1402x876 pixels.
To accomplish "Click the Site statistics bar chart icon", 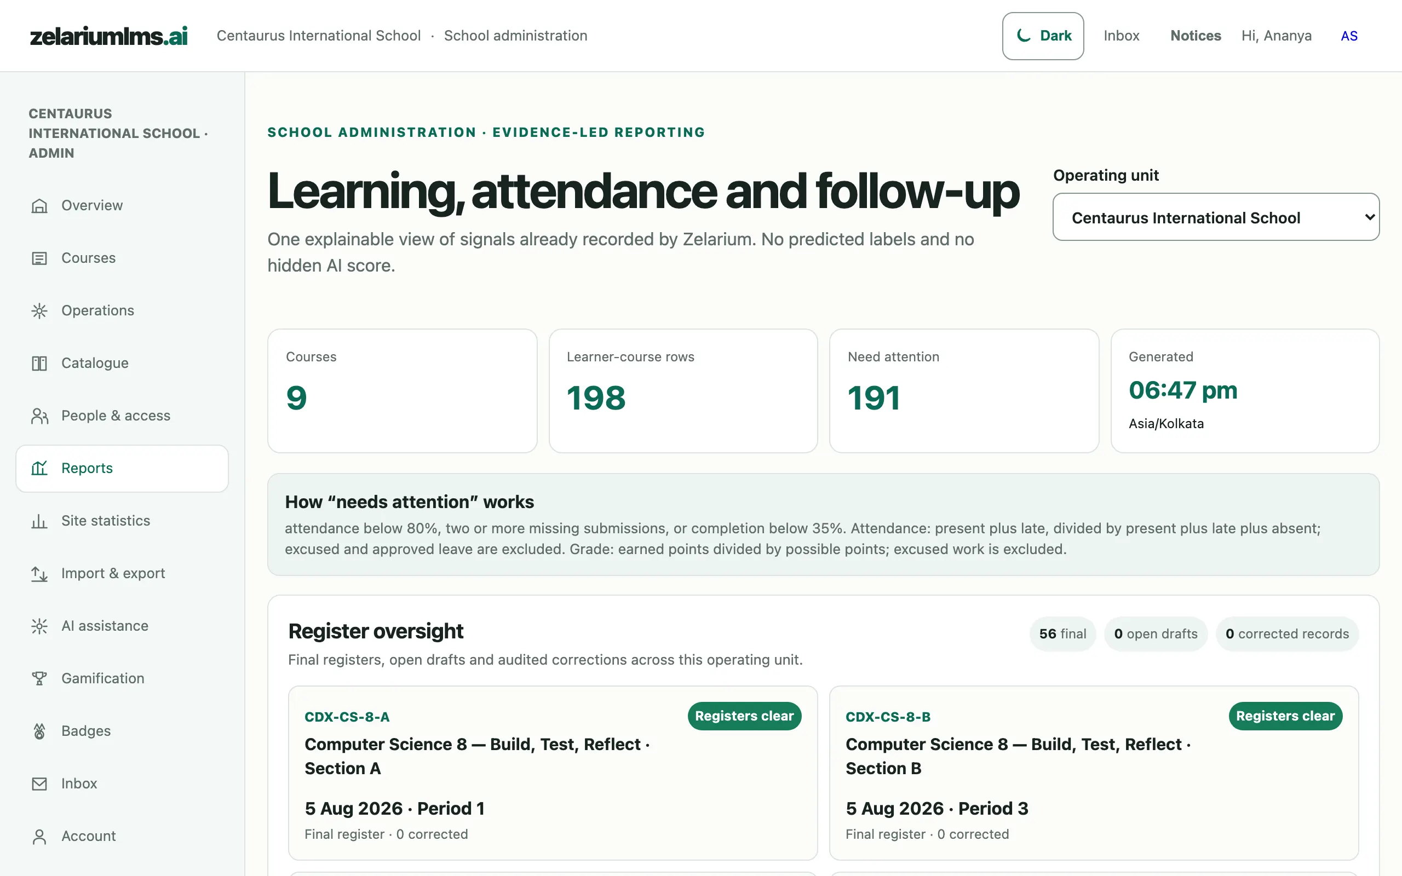I will [x=39, y=521].
